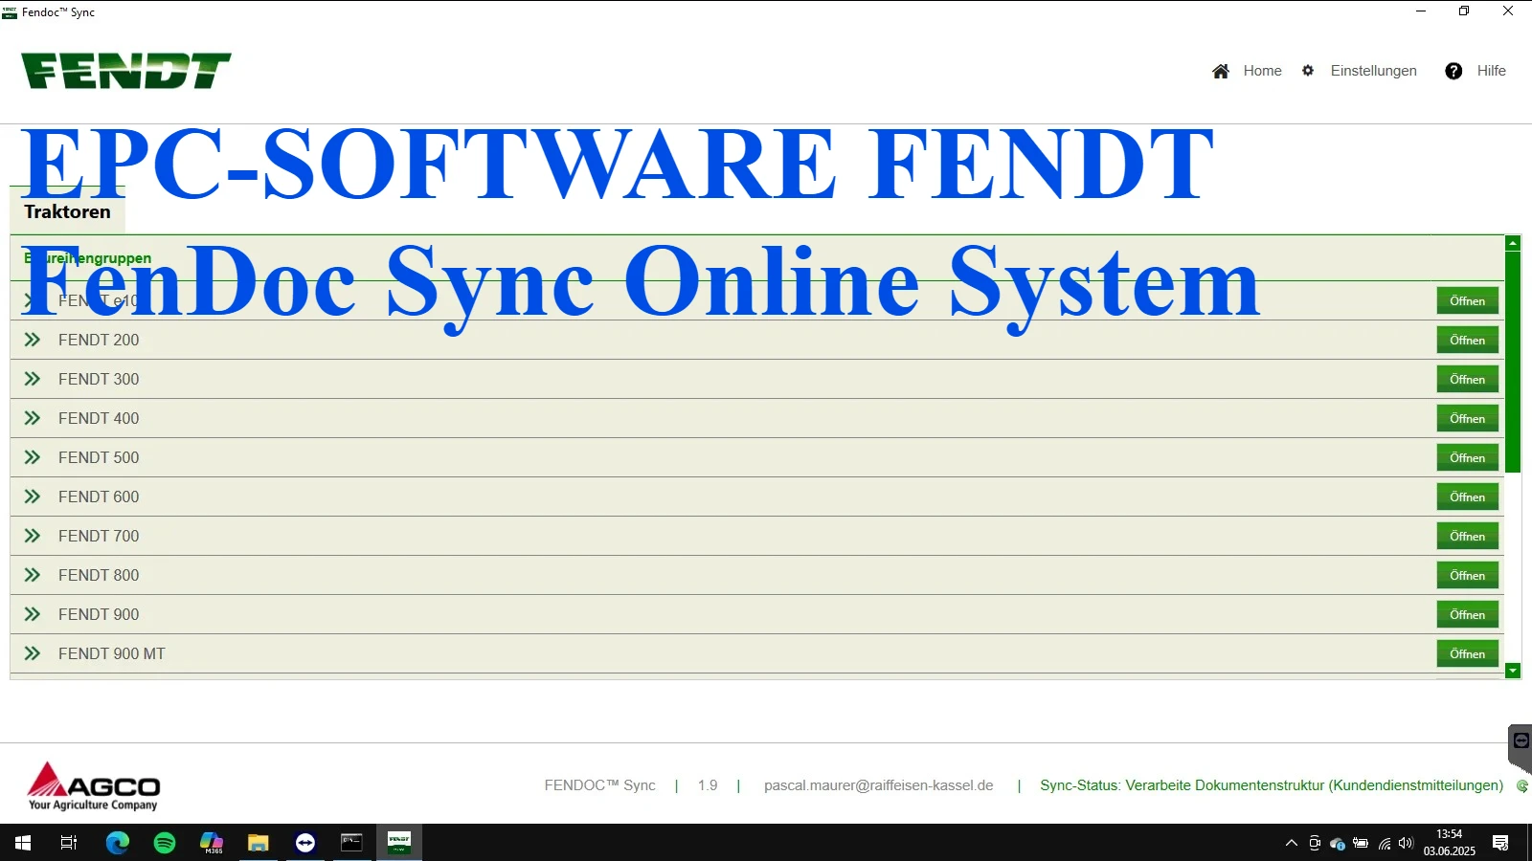Expand the FENDT 800 series row
This screenshot has height=861, width=1532.
pyautogui.click(x=32, y=575)
